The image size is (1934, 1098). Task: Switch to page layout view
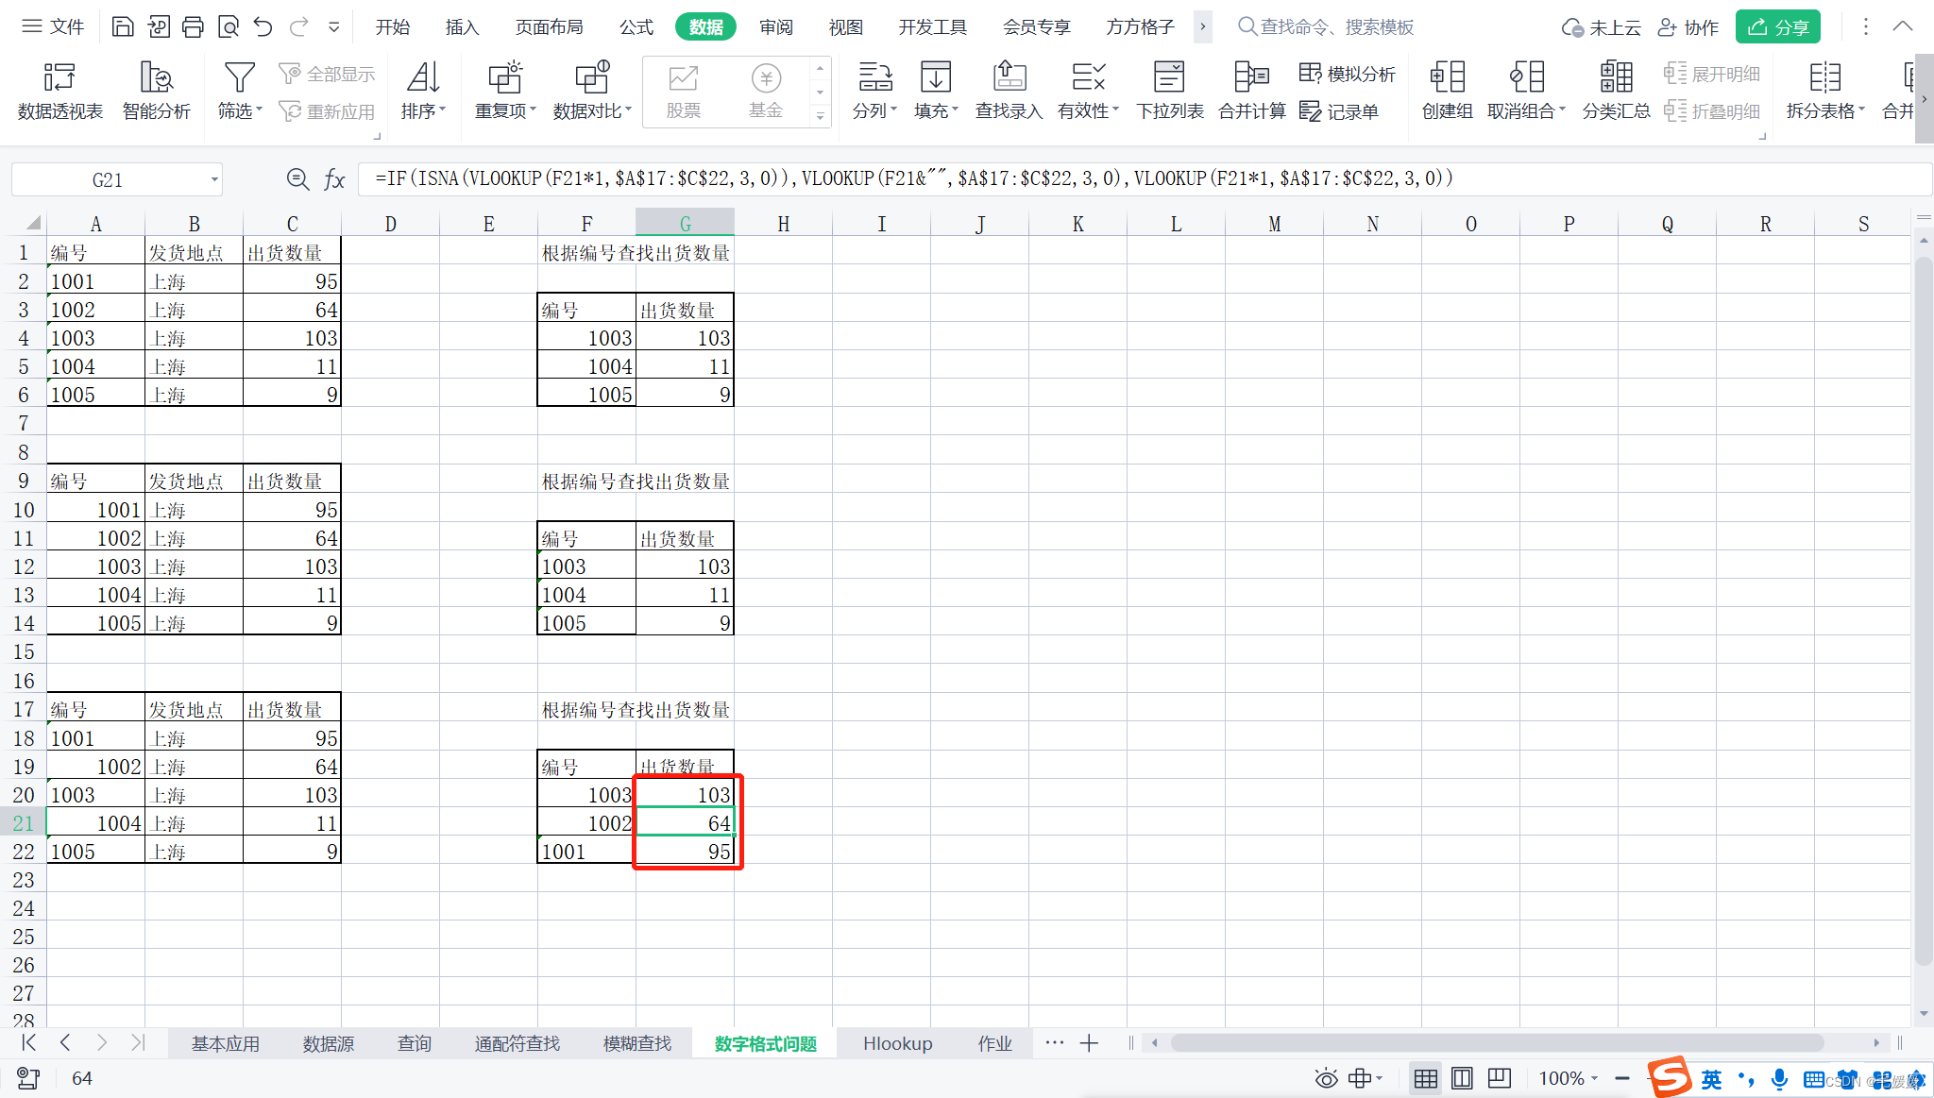tap(1462, 1078)
